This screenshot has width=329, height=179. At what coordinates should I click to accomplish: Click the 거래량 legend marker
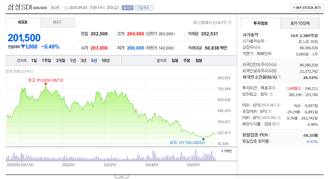point(222,151)
